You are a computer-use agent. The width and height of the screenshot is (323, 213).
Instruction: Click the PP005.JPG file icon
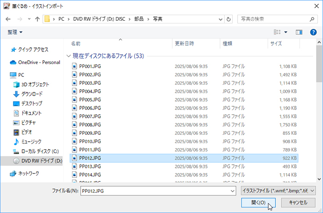[x=76, y=99]
